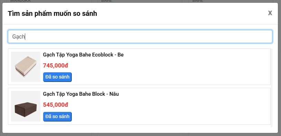Screen dimensions: 281x136
Task: Click "Đã so sánh" button under Ecoblock
Action: [x=57, y=77]
